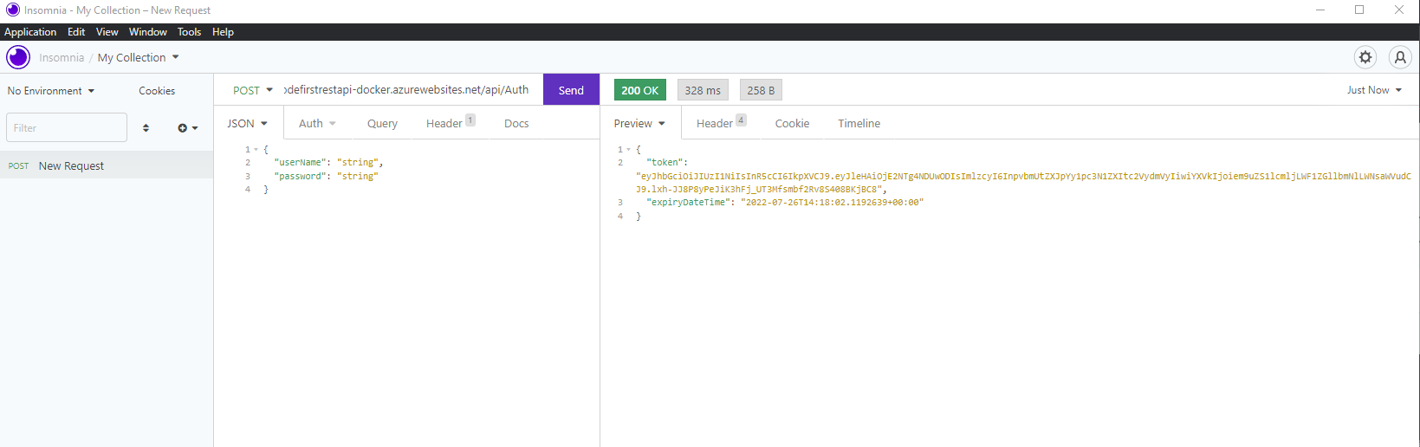Select the POST New Request item
The image size is (1420, 447).
(x=107, y=165)
